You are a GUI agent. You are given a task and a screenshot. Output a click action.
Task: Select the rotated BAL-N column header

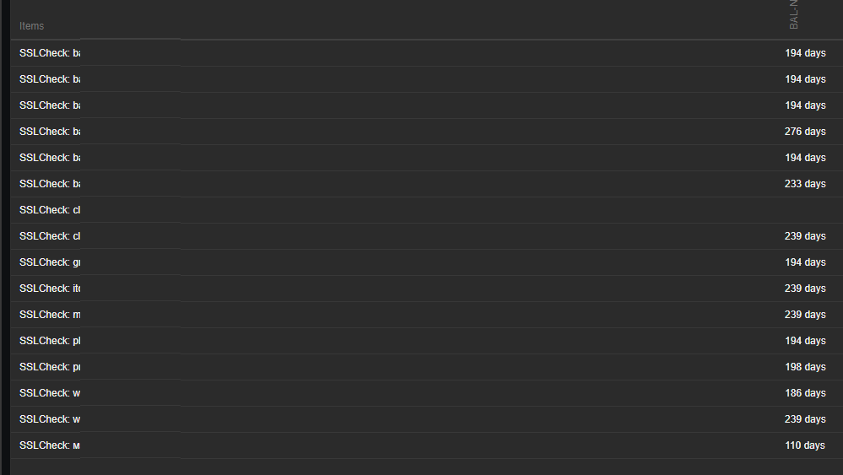tap(794, 15)
